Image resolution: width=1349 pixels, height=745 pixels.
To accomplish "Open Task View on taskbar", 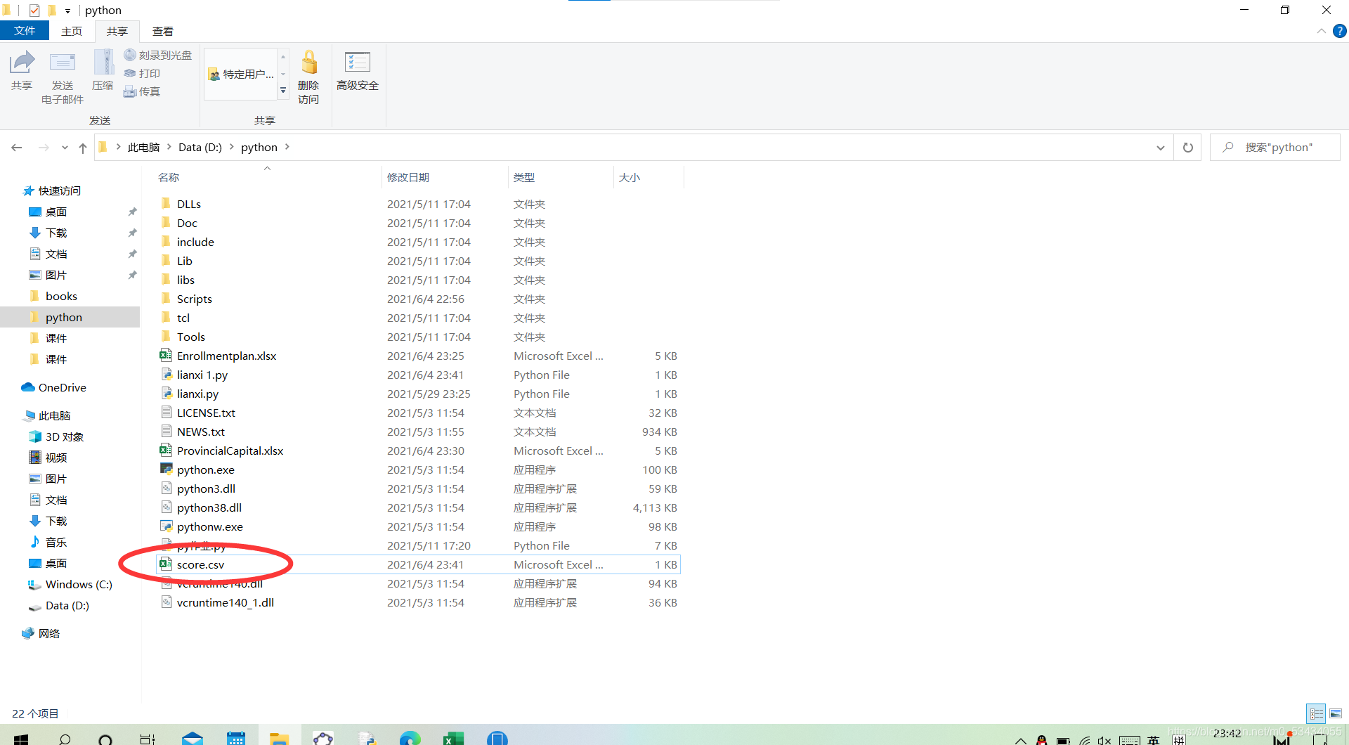I will [x=147, y=738].
